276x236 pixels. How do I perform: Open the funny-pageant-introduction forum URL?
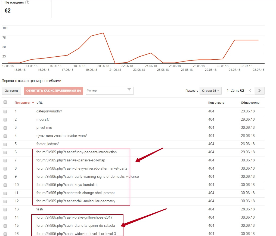point(77,152)
